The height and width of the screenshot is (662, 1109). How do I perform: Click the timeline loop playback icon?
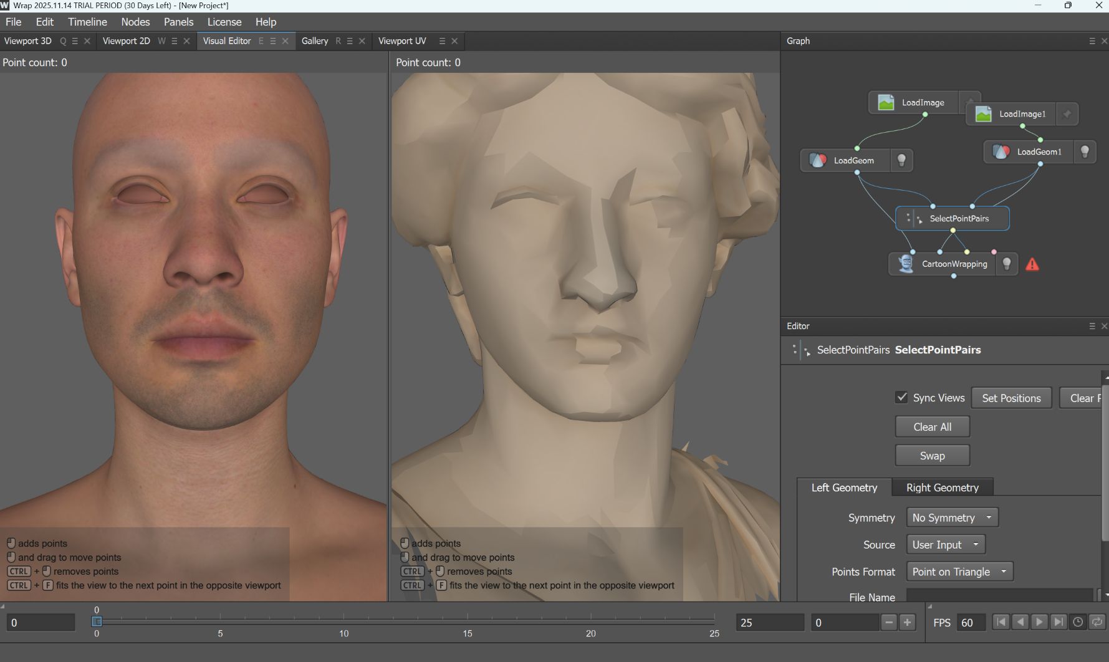[1097, 622]
